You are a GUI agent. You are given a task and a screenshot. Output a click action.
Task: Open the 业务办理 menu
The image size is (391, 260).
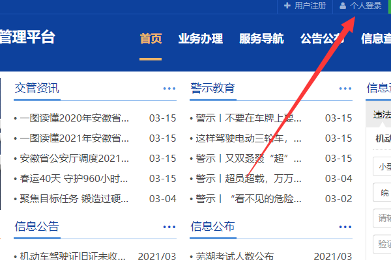pyautogui.click(x=200, y=38)
